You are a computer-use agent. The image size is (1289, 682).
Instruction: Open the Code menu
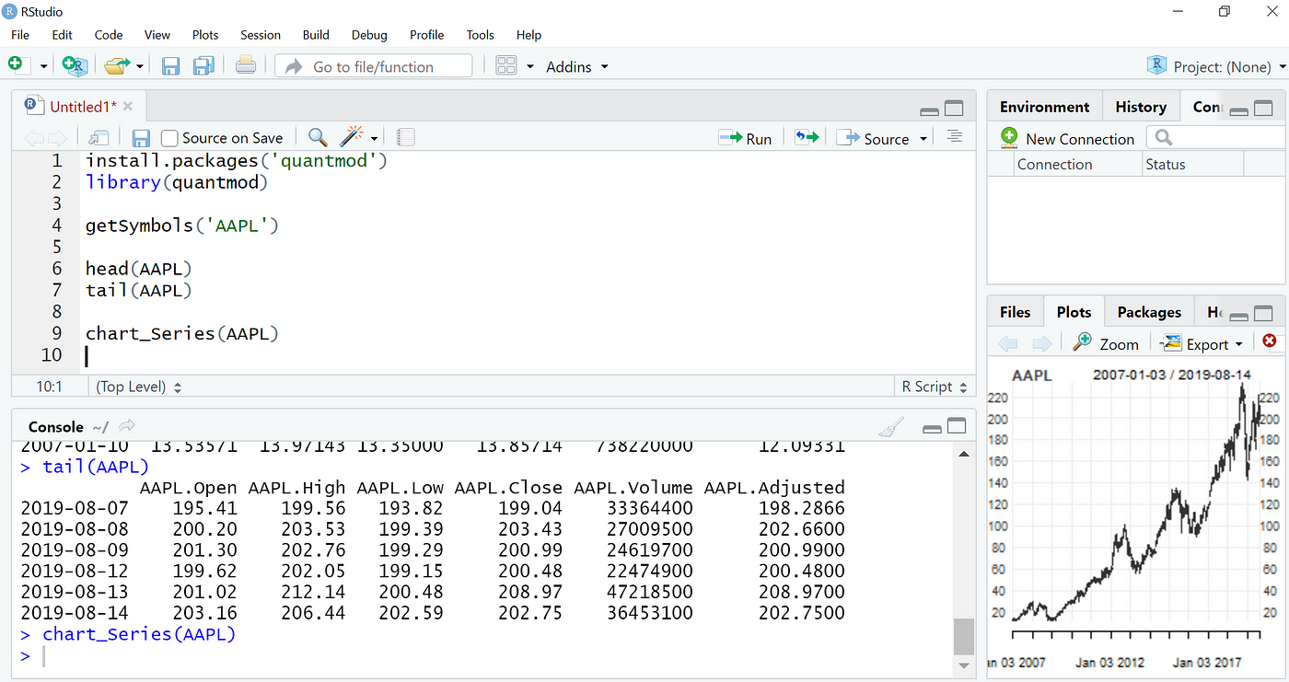pos(108,35)
